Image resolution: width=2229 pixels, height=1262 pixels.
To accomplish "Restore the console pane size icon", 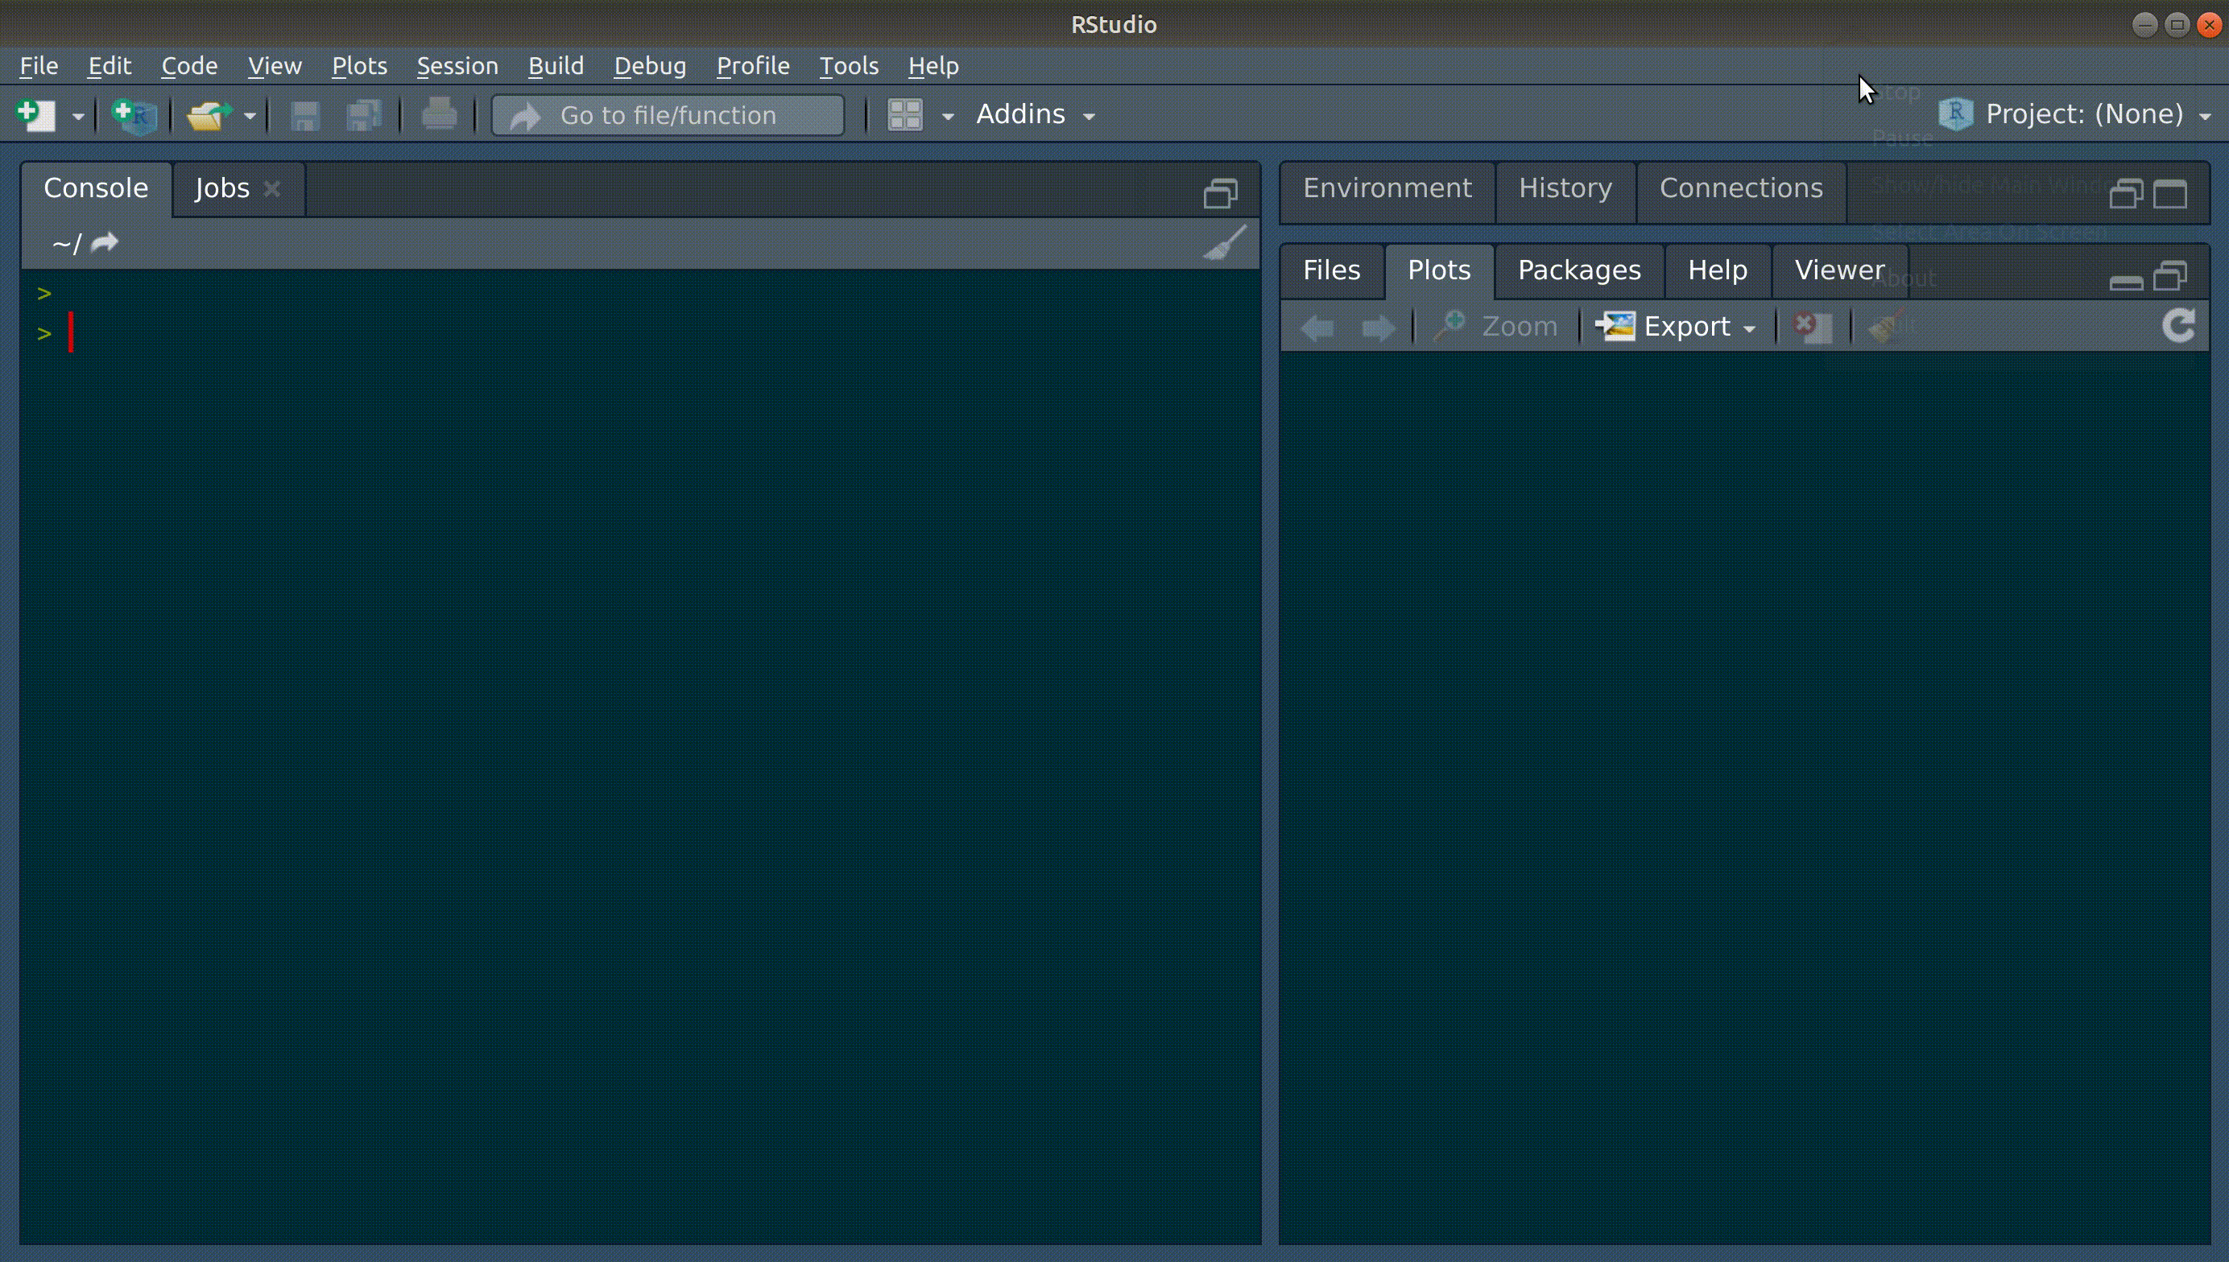I will click(1221, 192).
